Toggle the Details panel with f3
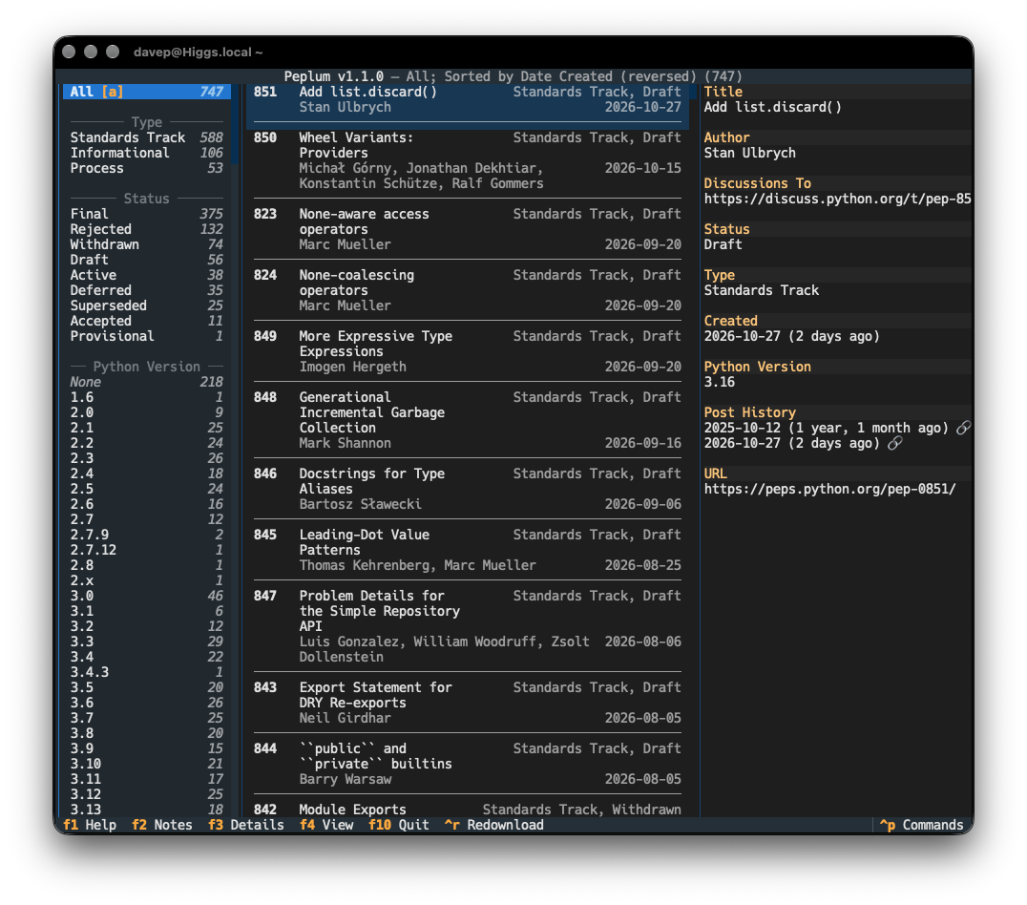This screenshot has height=905, width=1027. (x=246, y=825)
